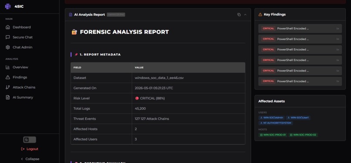
Task: Click the Affected Assets panel title
Action: click(x=272, y=101)
